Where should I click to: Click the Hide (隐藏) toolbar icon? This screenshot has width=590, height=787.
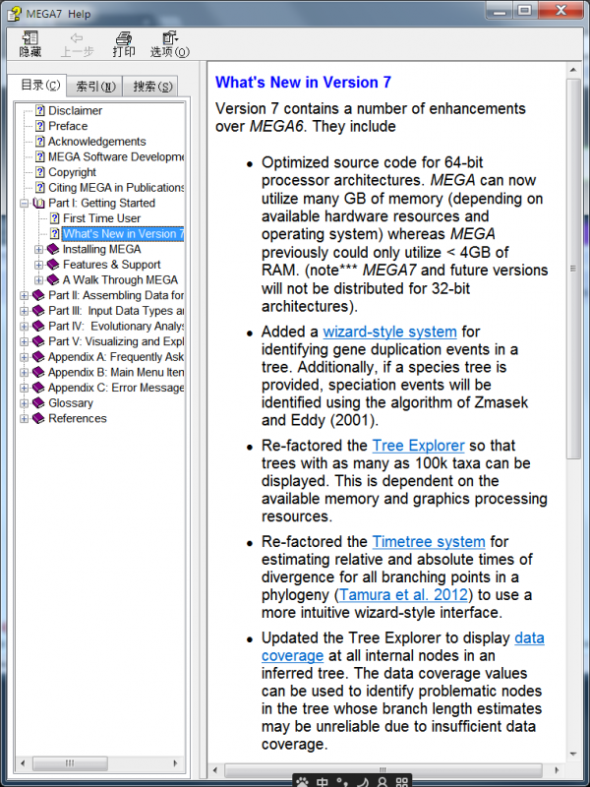click(30, 44)
